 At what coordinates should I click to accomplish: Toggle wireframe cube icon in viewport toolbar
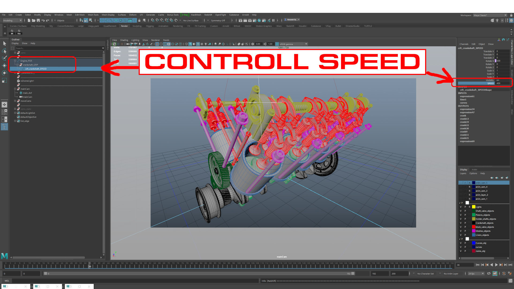[186, 44]
